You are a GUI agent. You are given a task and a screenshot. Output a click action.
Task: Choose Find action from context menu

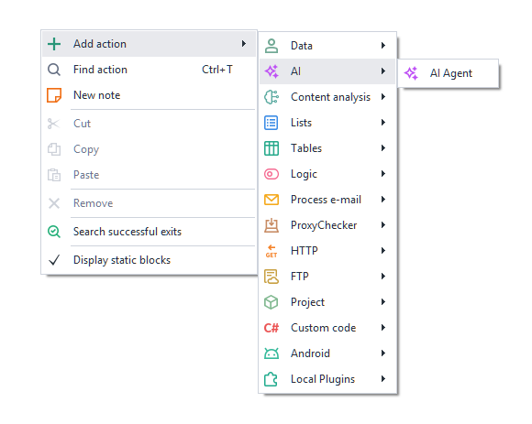(149, 70)
